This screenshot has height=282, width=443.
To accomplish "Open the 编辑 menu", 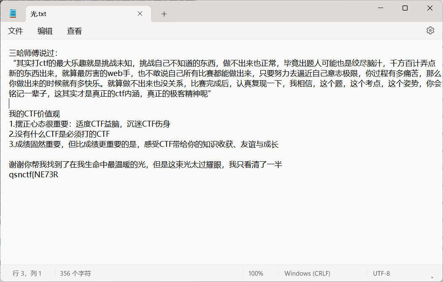I will pos(45,30).
